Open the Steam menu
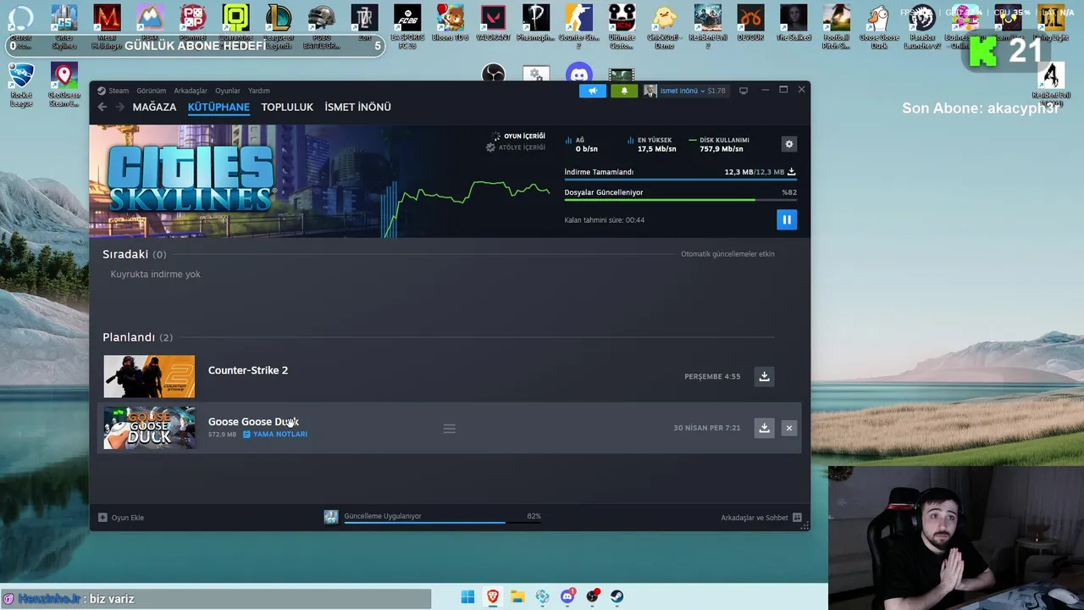Image resolution: width=1084 pixels, height=610 pixels. [113, 91]
